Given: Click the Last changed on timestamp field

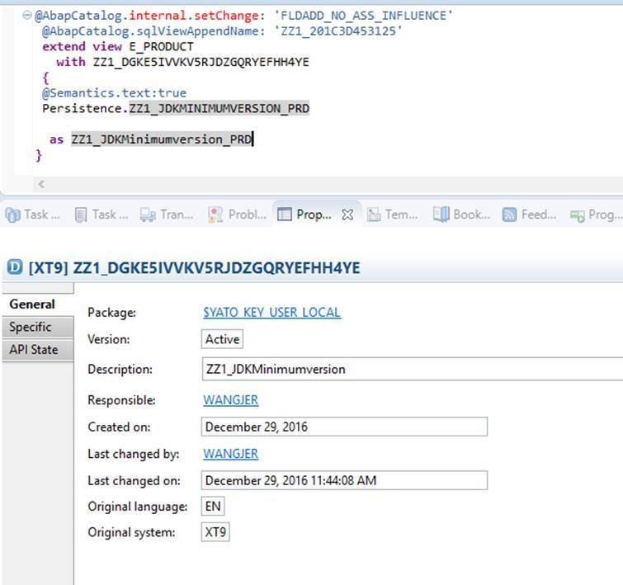Looking at the screenshot, I should 344,480.
